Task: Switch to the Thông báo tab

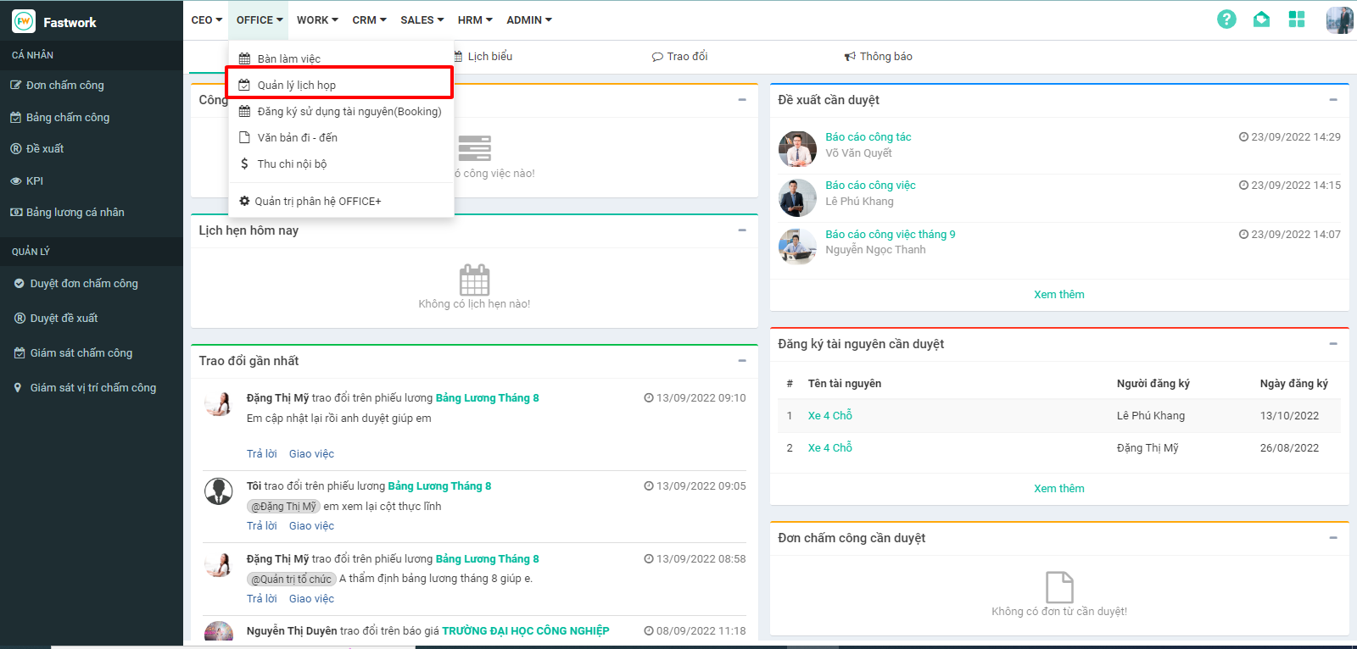Action: (879, 57)
